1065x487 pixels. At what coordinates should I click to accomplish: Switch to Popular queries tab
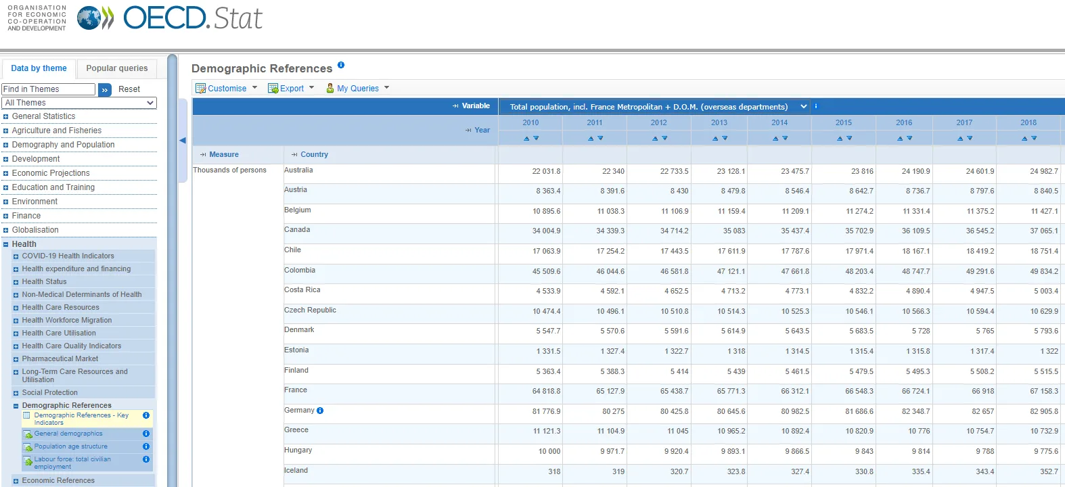(x=116, y=68)
